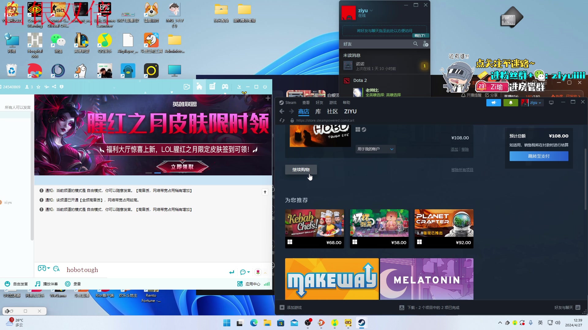Open the ZIYU profile tab

click(350, 112)
